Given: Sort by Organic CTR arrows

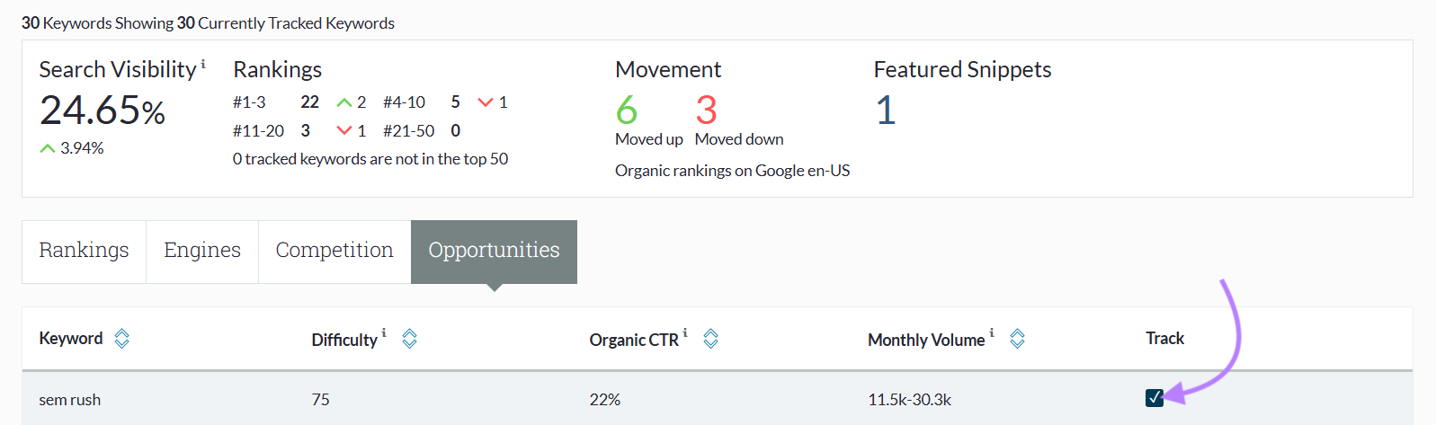Looking at the screenshot, I should coord(710,339).
